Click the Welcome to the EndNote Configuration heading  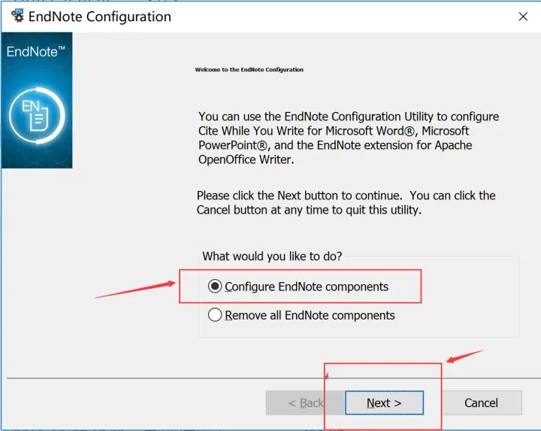click(x=249, y=70)
